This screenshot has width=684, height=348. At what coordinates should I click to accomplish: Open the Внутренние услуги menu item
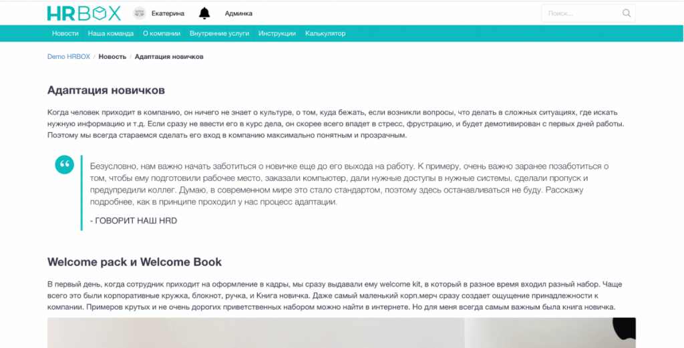tap(219, 33)
